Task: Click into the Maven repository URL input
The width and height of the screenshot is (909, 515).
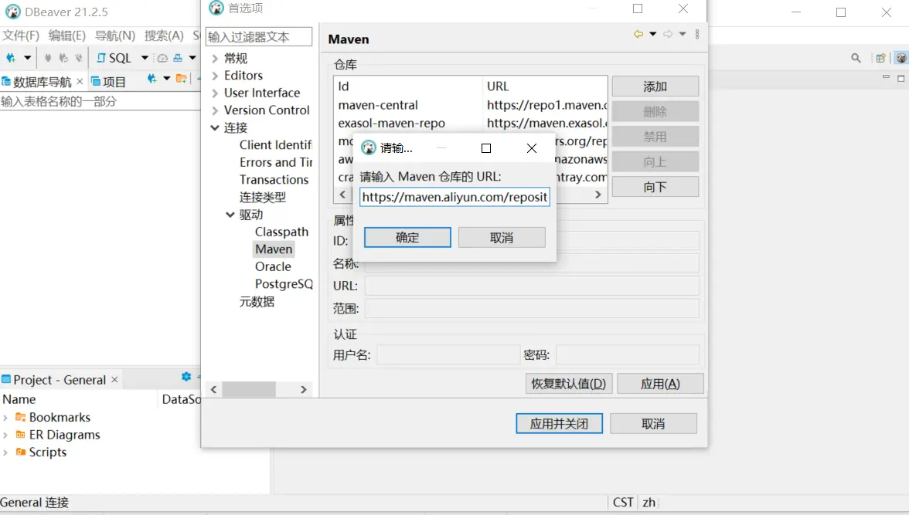Action: pyautogui.click(x=454, y=197)
